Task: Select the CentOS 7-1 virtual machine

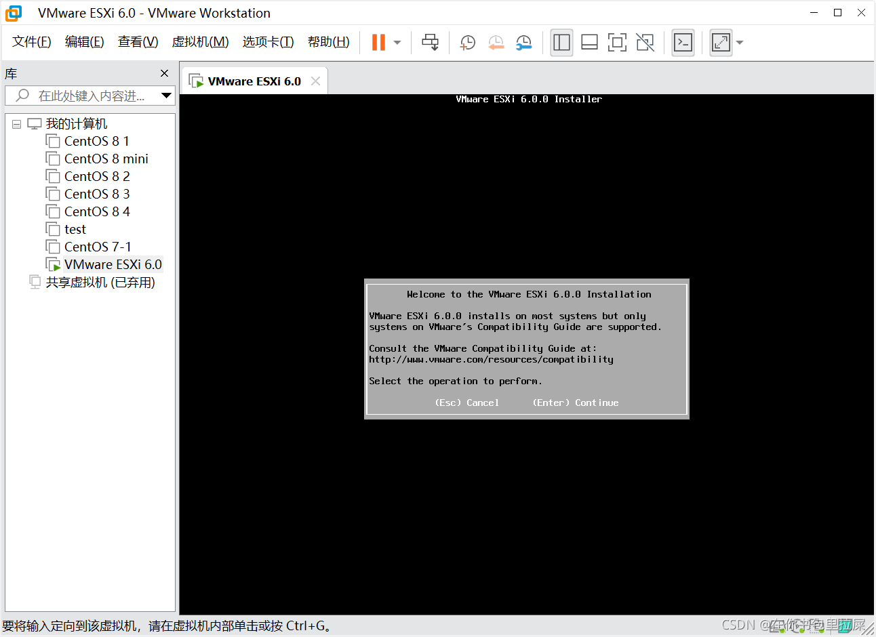Action: pyautogui.click(x=98, y=247)
